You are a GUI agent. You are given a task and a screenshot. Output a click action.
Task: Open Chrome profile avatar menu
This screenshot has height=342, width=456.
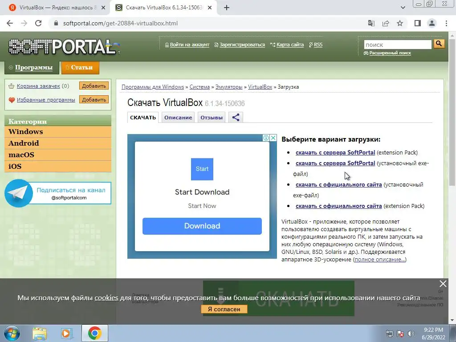click(432, 23)
